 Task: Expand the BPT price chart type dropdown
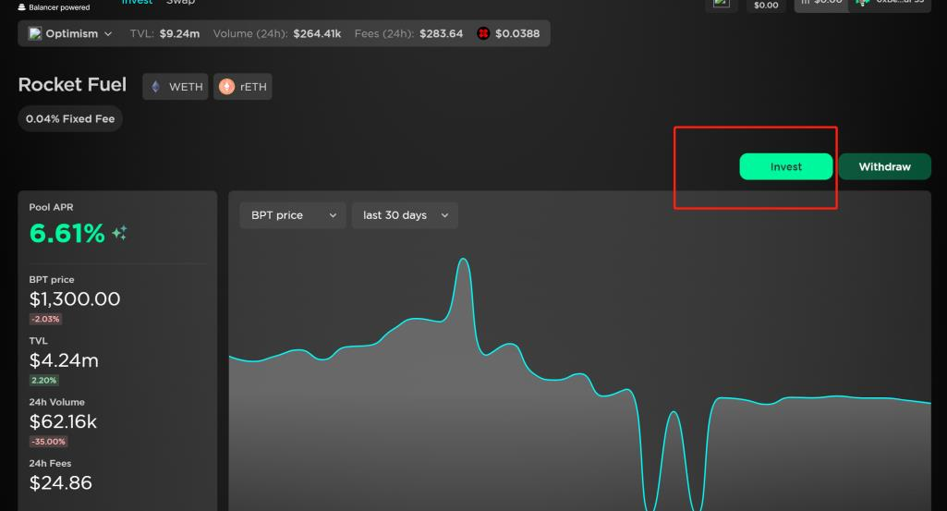pyautogui.click(x=292, y=215)
